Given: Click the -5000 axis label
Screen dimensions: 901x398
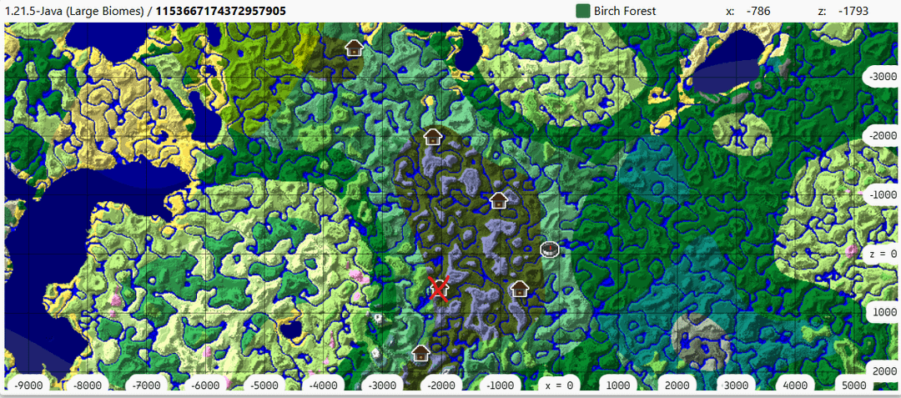Looking at the screenshot, I should [264, 385].
